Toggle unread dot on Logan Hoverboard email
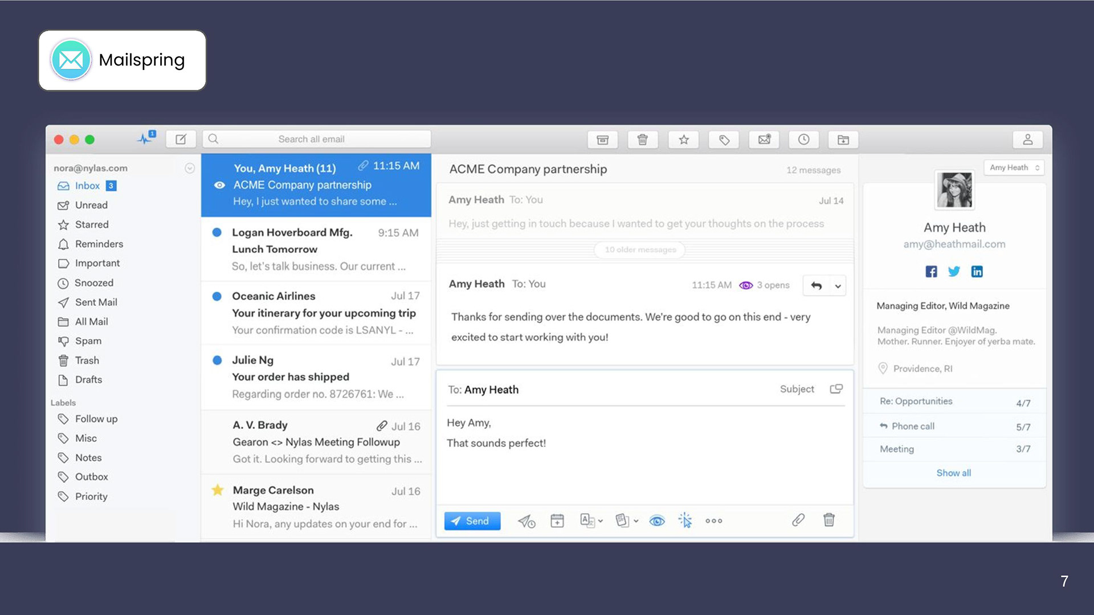Screen dimensions: 1094x615 [x=217, y=232]
